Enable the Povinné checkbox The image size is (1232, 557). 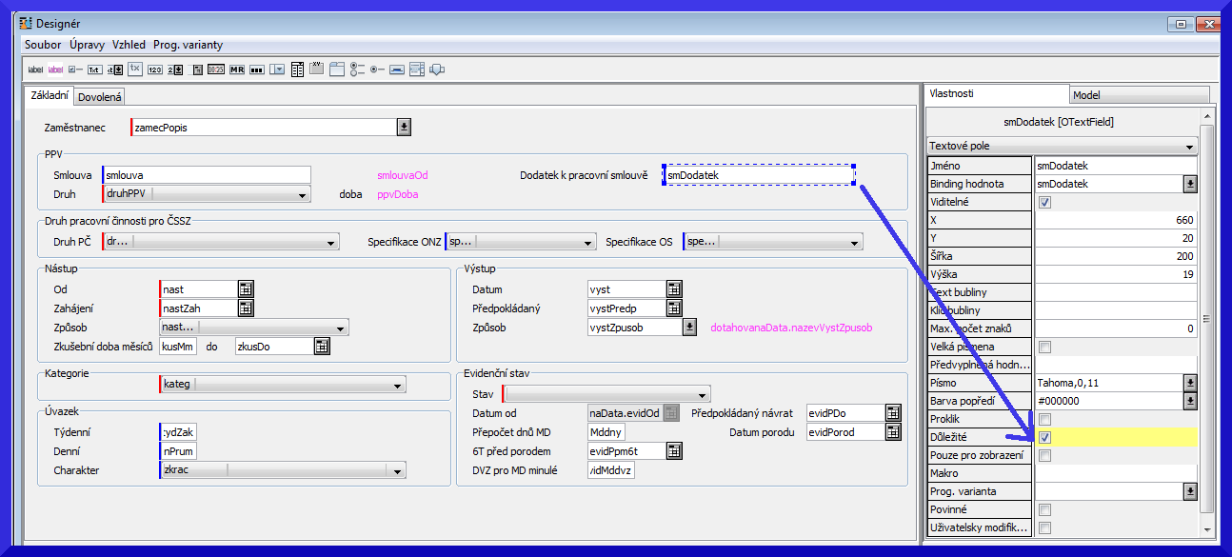point(1044,509)
